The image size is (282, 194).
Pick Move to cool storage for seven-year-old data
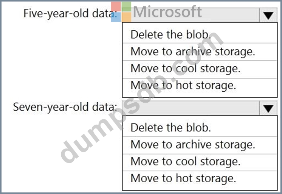click(x=185, y=161)
